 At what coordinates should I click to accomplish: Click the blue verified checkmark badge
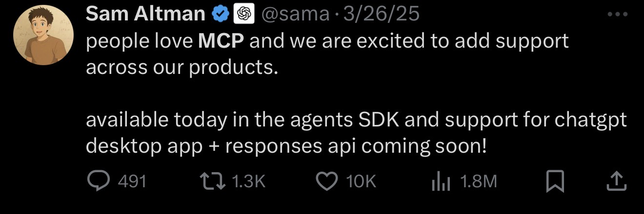click(220, 14)
